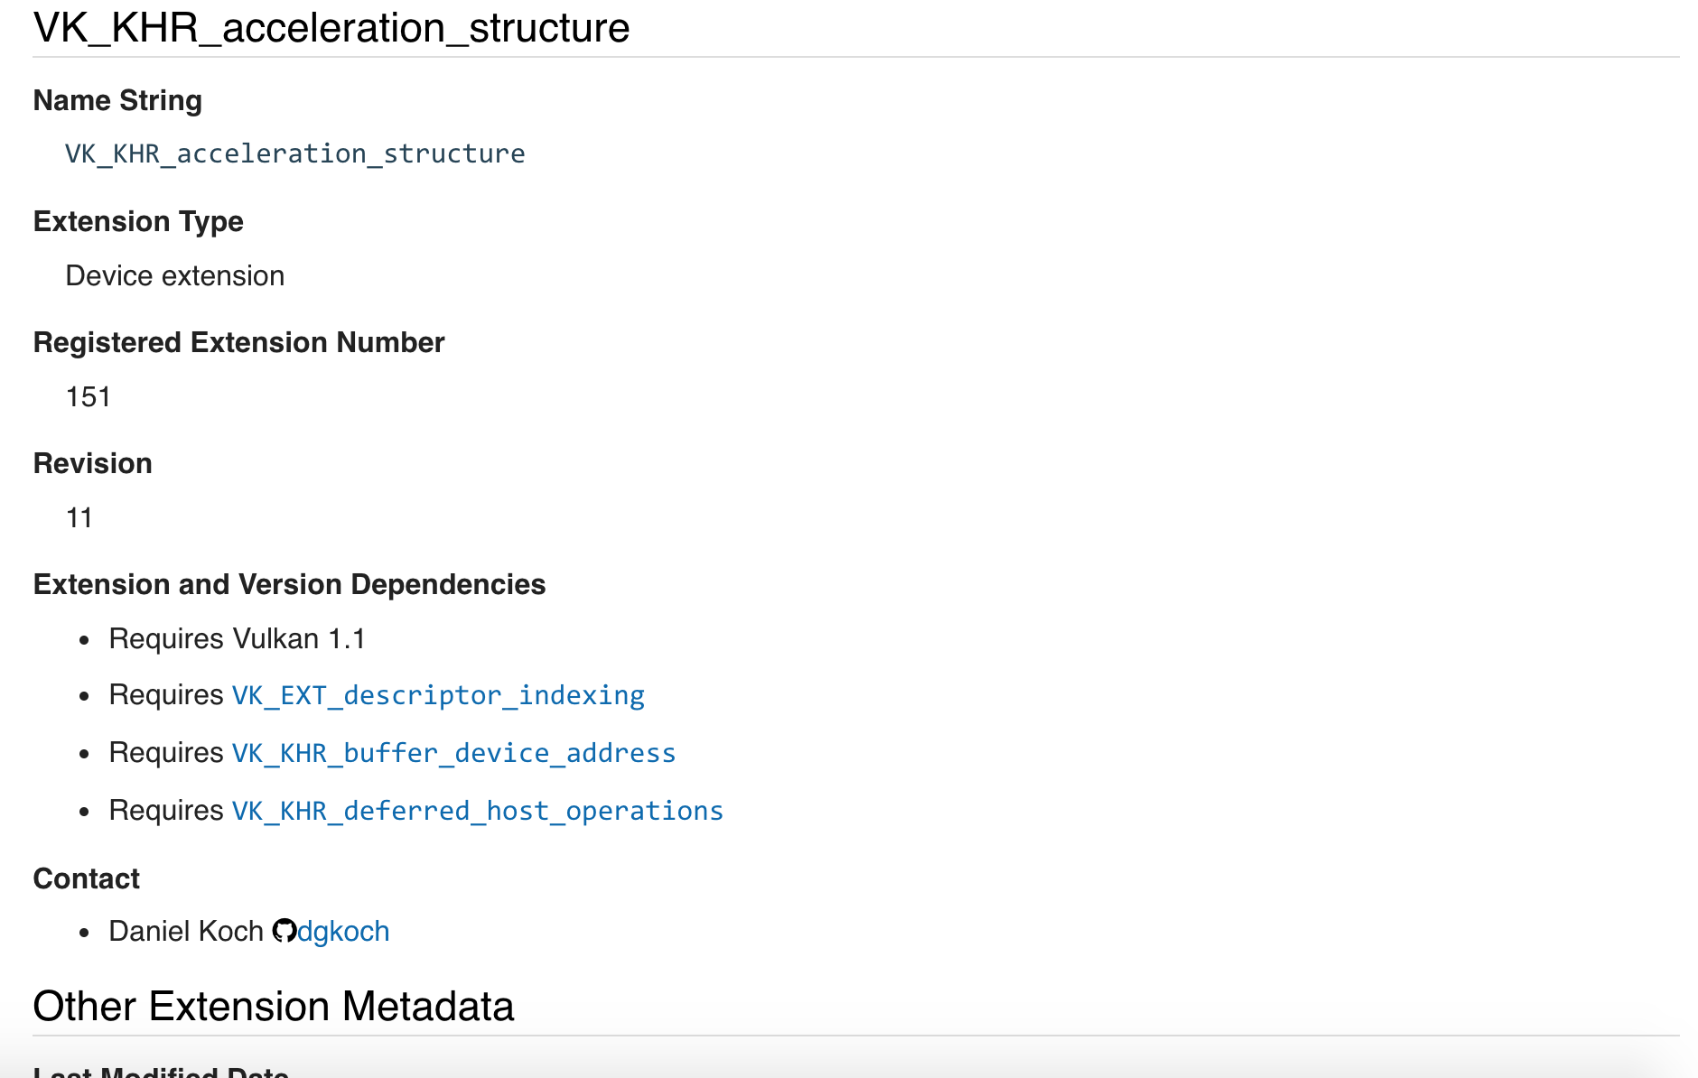Open the dgkoch GitHub profile link
This screenshot has height=1078, width=1698.
343,930
